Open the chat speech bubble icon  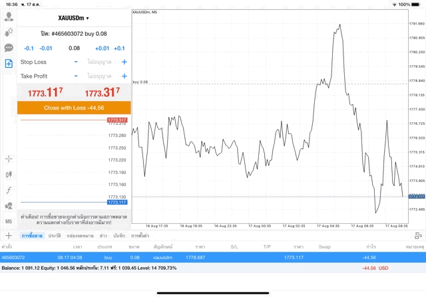[x=9, y=48]
